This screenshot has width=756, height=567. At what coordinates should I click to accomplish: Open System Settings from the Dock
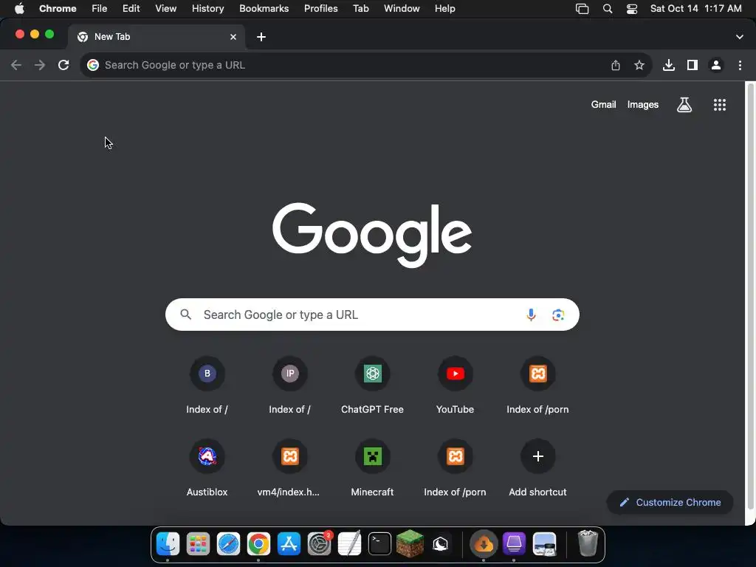[319, 544]
